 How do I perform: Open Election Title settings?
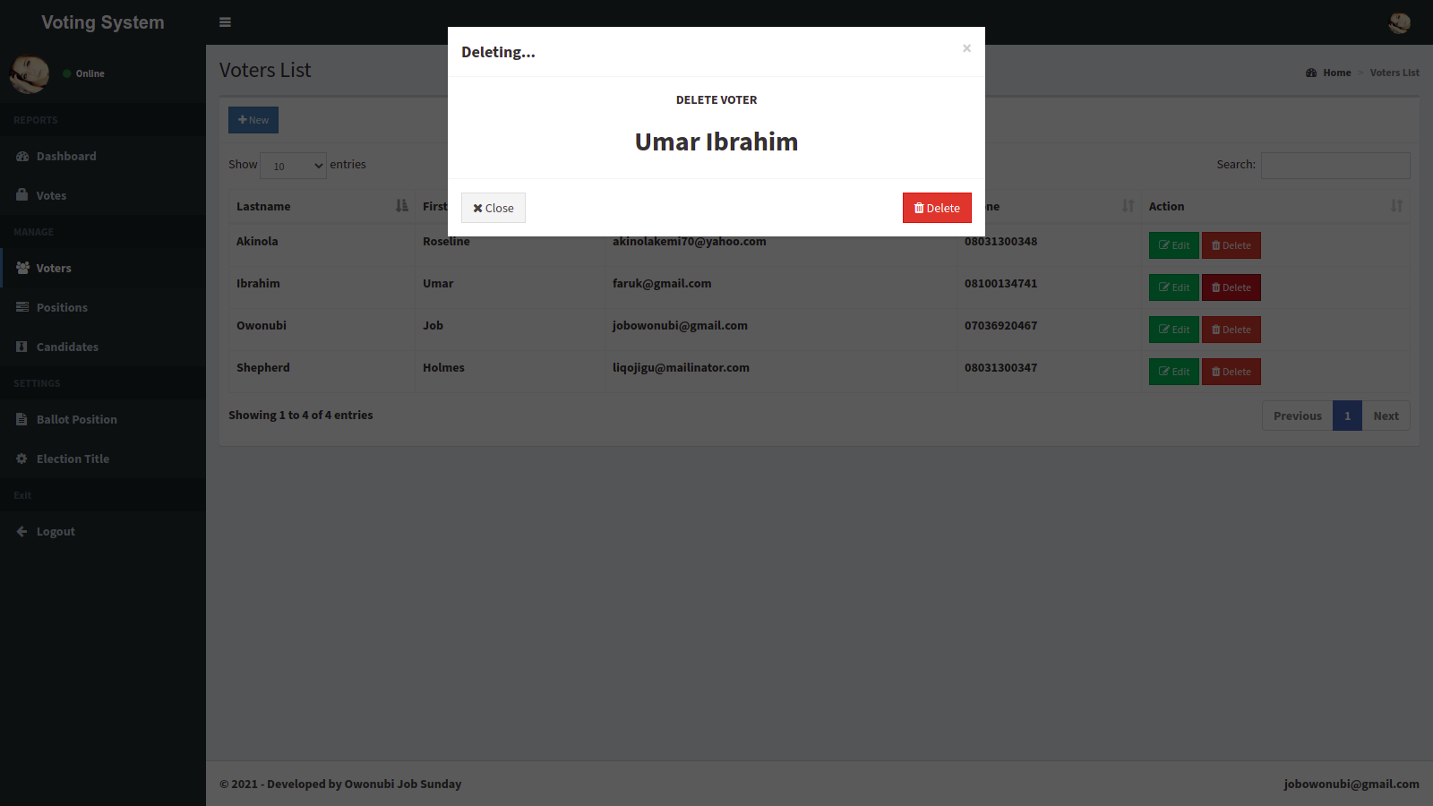click(103, 459)
